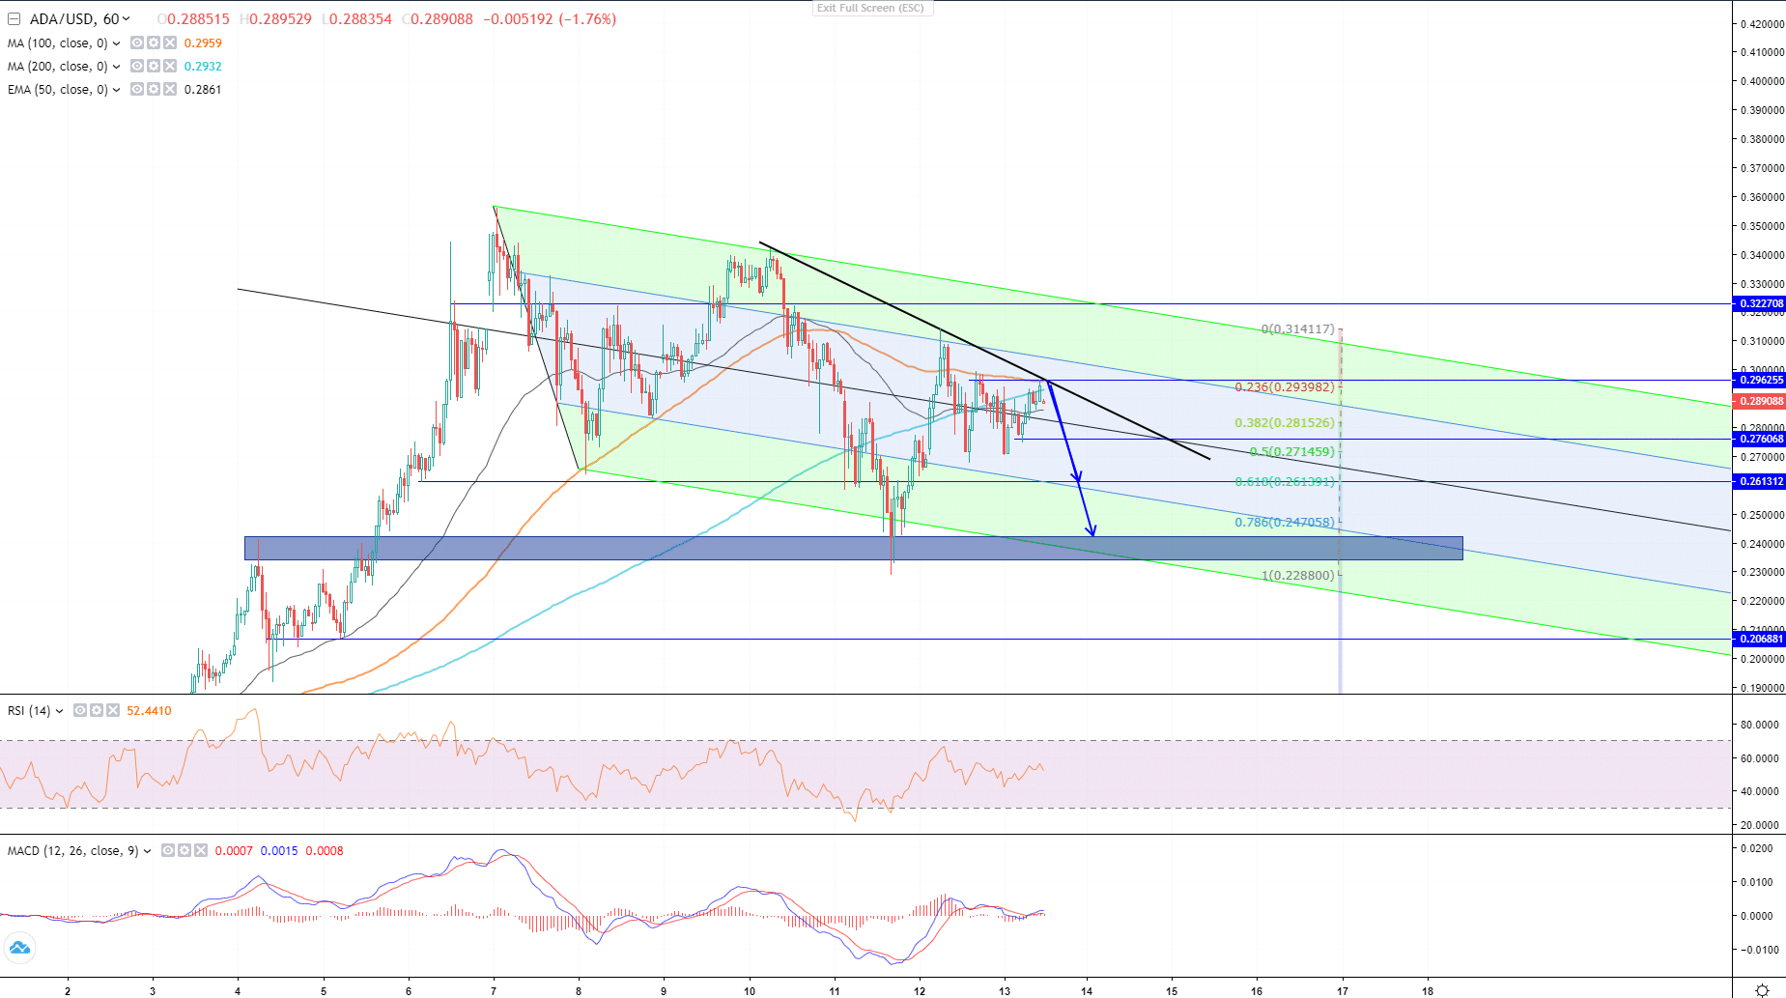
Task: Click the Fibonacci 0.786(0.247058) level label
Action: pos(1285,523)
